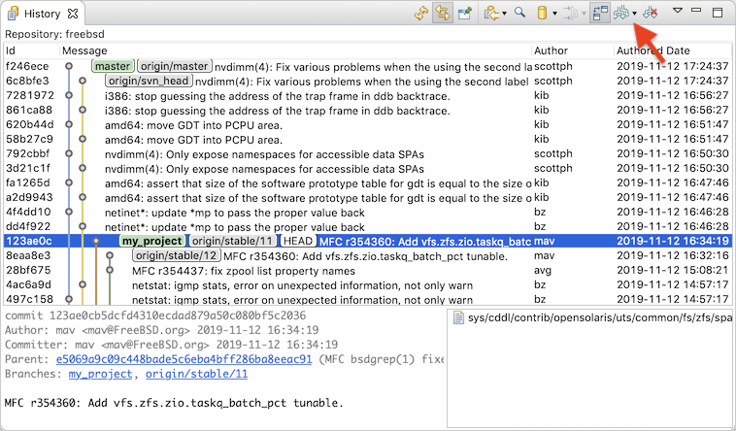Select commit fa1265d

[367, 182]
